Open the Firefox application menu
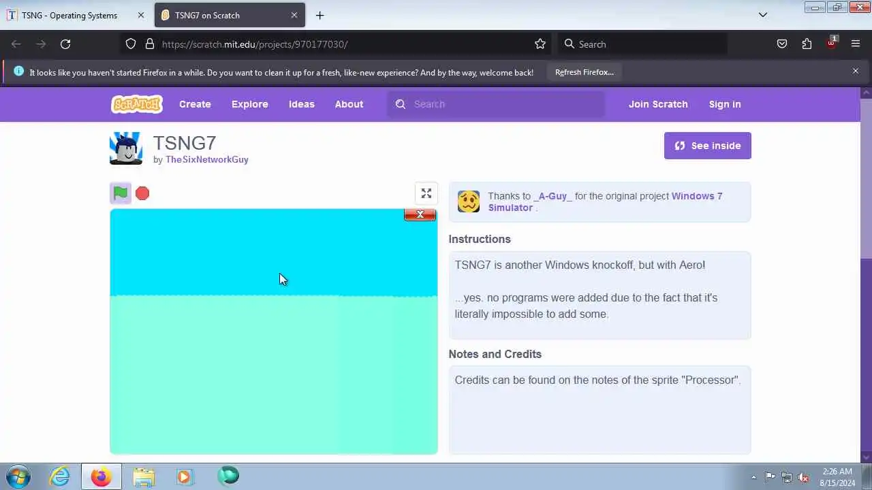872x490 pixels. 856,44
